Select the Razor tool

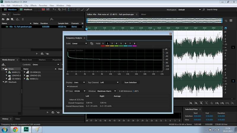click(x=59, y=9)
